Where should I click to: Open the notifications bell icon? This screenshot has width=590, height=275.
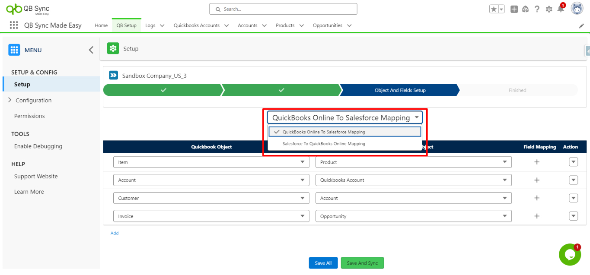pos(561,9)
